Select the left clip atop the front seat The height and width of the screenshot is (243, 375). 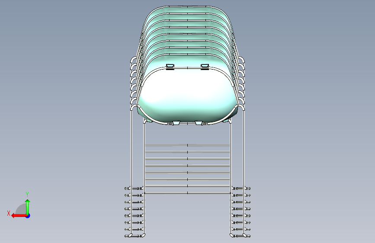pos(170,67)
